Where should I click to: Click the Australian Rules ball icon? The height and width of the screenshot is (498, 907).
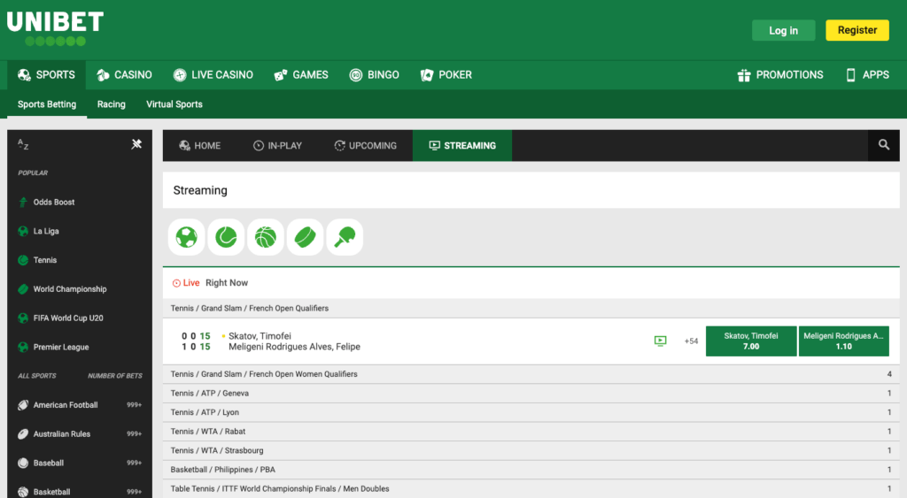click(x=23, y=434)
